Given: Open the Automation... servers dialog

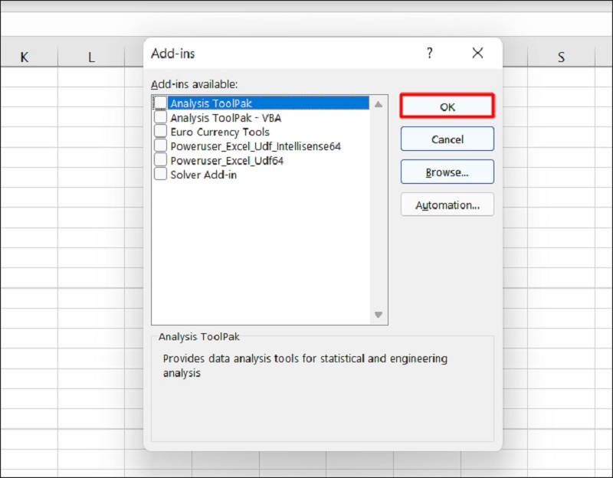Looking at the screenshot, I should (x=447, y=205).
